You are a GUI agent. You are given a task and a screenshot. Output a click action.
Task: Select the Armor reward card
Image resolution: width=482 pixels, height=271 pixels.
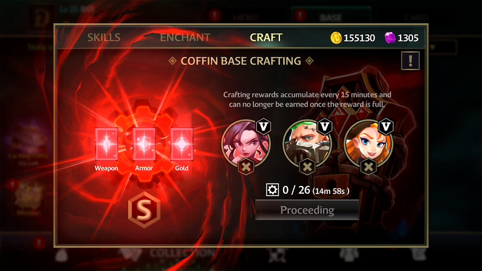(144, 144)
